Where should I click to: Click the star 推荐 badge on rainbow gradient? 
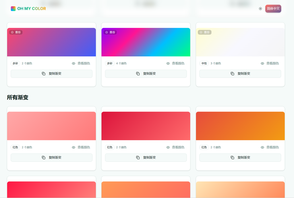point(110,32)
